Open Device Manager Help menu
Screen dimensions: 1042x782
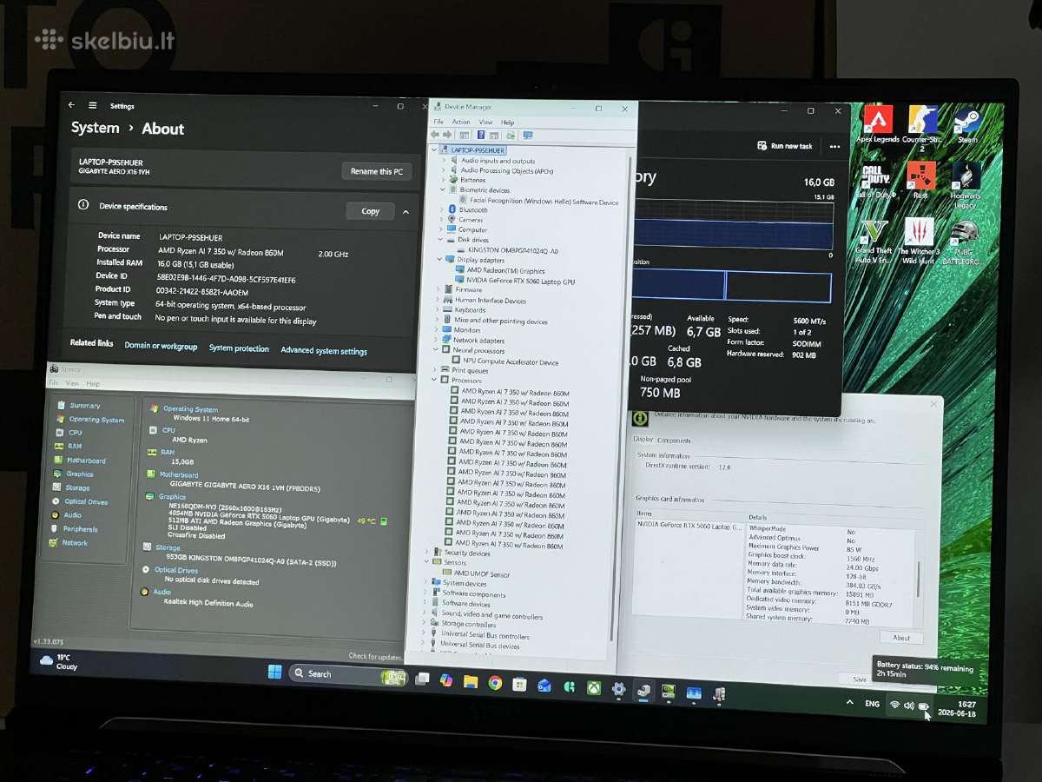coord(507,123)
